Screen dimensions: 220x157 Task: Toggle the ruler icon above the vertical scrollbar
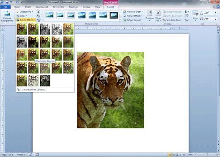(x=218, y=29)
